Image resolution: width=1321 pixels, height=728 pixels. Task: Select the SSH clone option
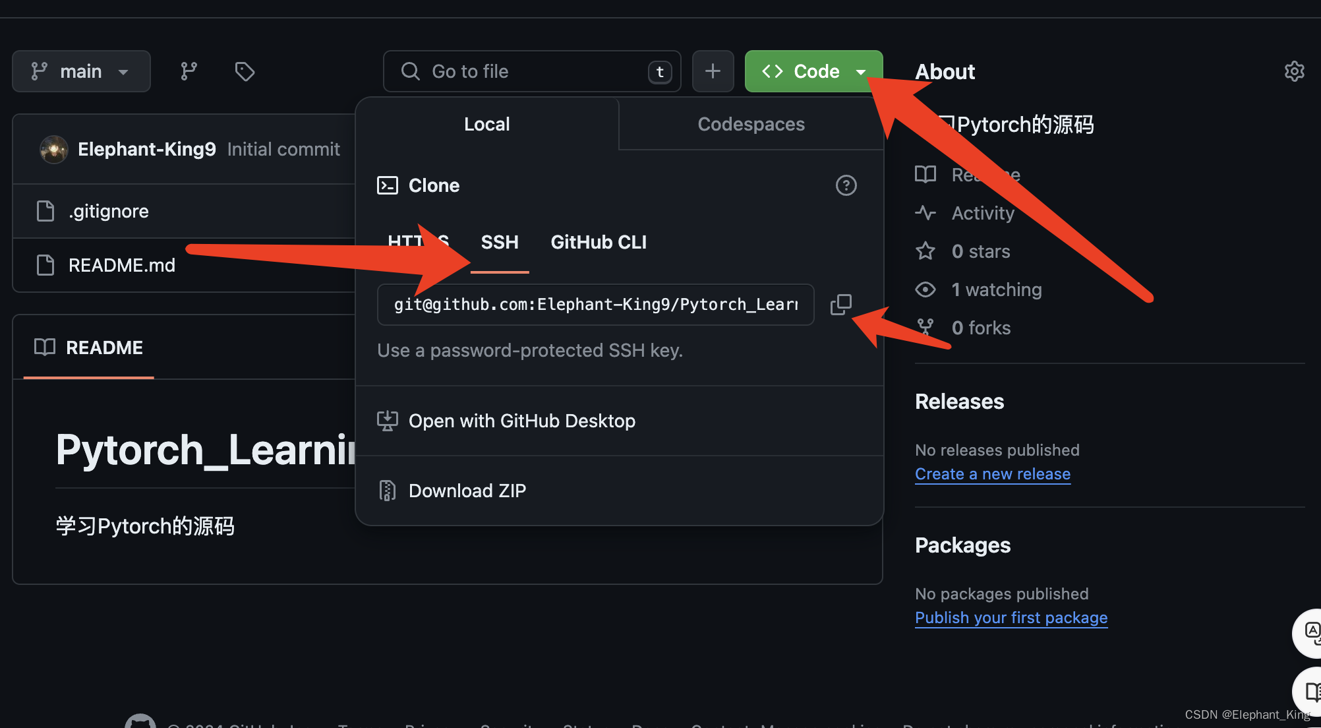500,242
